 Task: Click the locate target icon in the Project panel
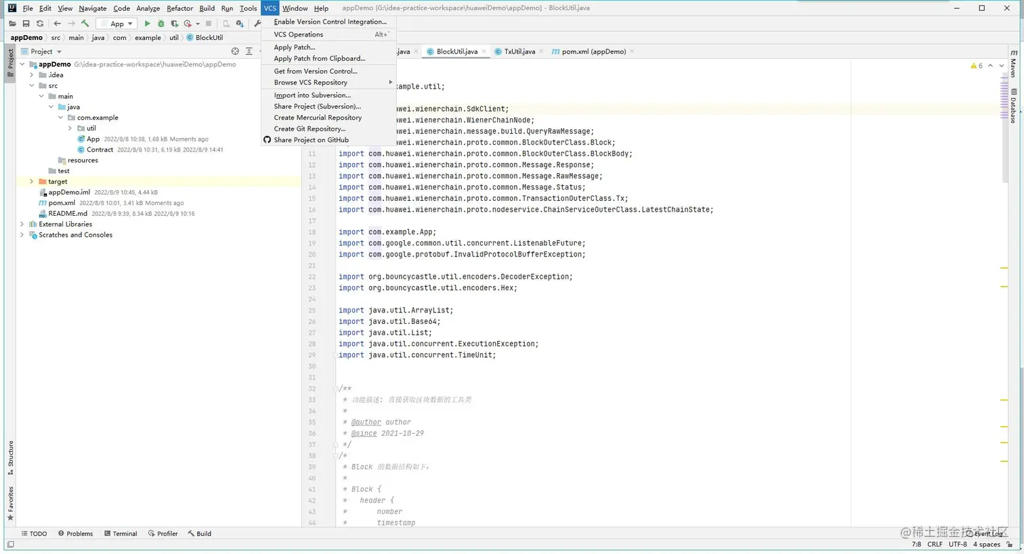[x=235, y=51]
